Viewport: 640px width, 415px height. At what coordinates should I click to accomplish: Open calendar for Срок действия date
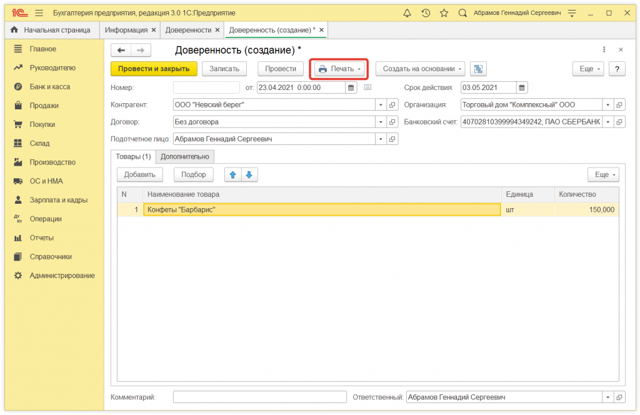coord(522,87)
